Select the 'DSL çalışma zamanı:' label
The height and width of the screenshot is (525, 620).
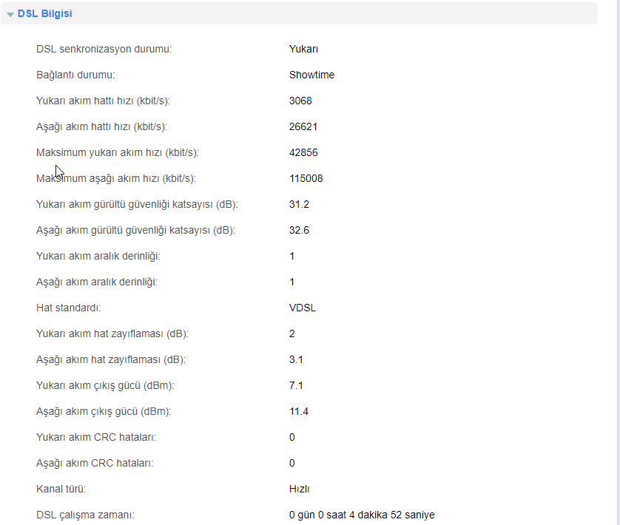(x=85, y=515)
